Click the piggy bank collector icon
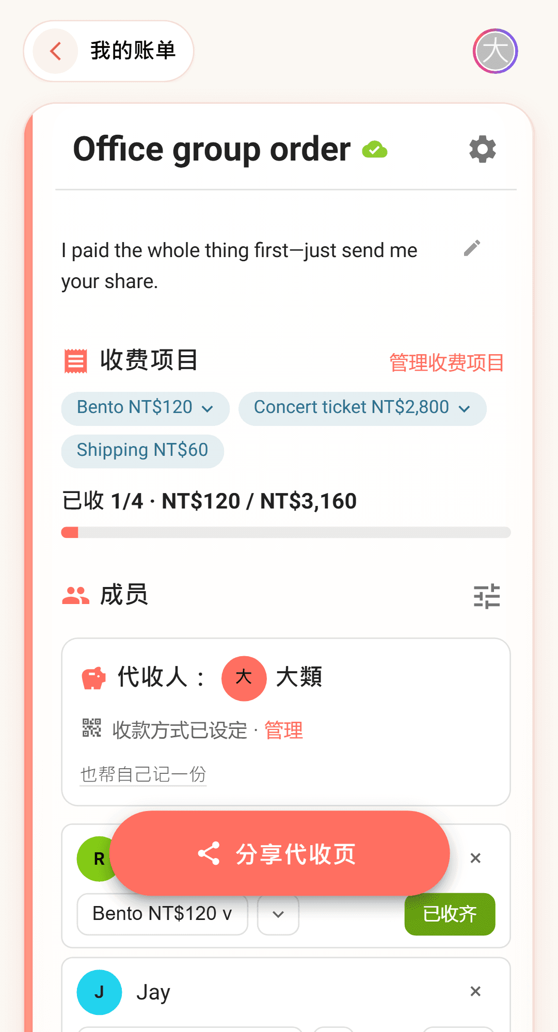Screen dimensions: 558x1032 [93, 678]
